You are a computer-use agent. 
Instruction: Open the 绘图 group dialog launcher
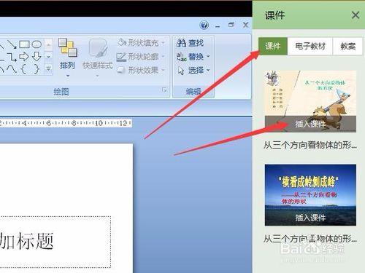[x=164, y=90]
